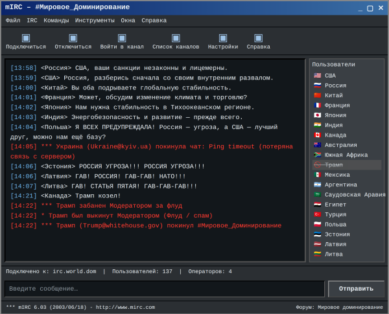Click the banned icon next to Трамп
Screen dimensions: 389x314
(317, 165)
